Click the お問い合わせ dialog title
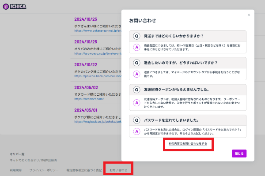This screenshot has height=176, width=265. 143,21
